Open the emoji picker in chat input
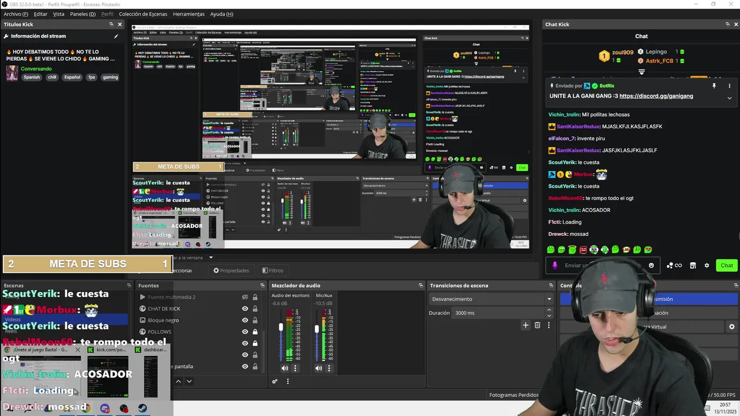740x416 pixels. pos(651,265)
